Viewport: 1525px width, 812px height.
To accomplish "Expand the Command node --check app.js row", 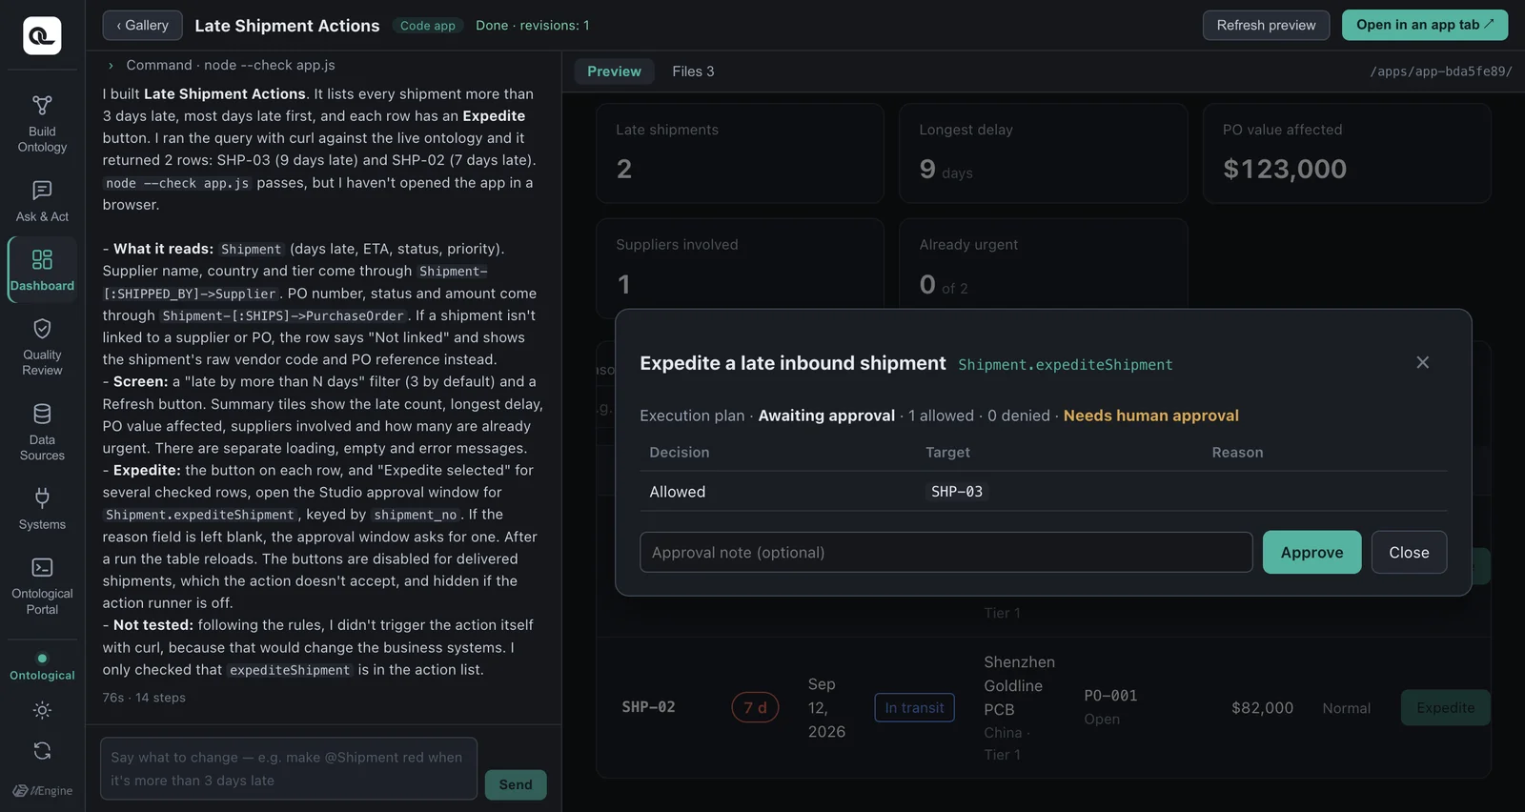I will point(220,65).
